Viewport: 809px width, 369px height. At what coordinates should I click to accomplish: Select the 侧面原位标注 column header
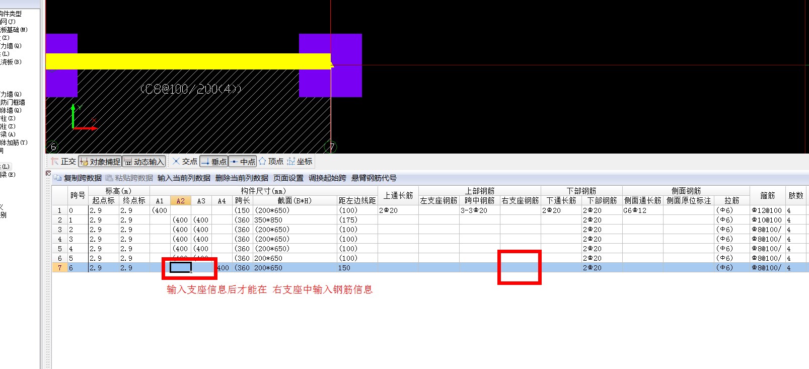688,200
